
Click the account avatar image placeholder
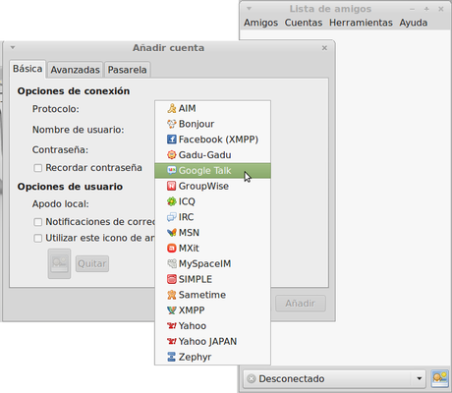[59, 263]
